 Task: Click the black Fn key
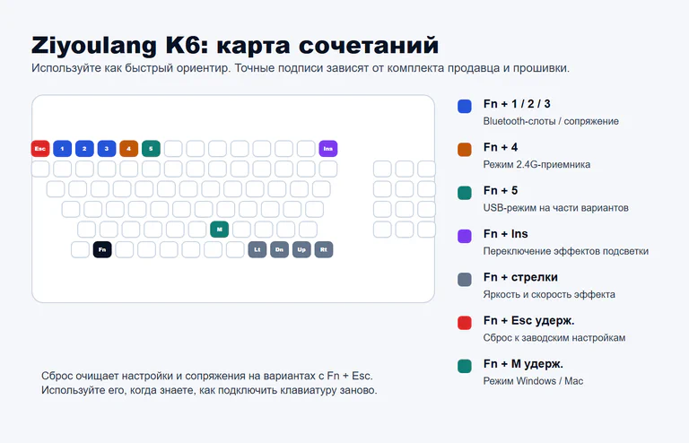tap(102, 249)
